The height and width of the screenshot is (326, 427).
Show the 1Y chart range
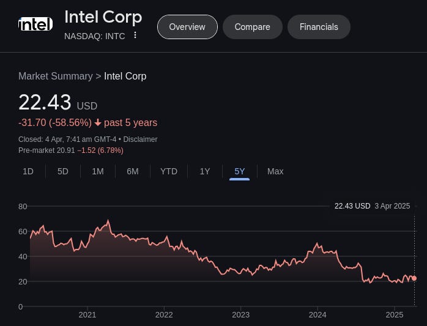point(205,171)
